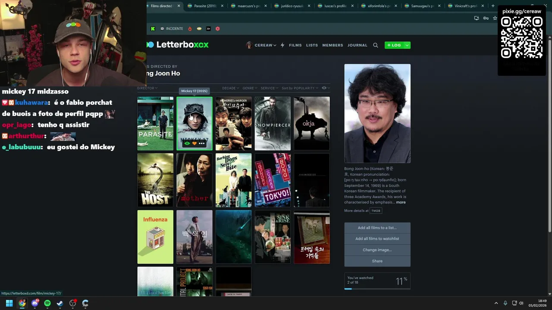Like Mickey 17 using the orange heart
The image size is (552, 310).
[194, 143]
